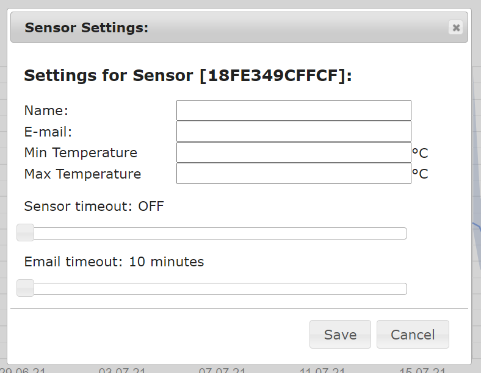Image resolution: width=481 pixels, height=373 pixels.
Task: Click the "E-mail:" label
Action: (48, 132)
